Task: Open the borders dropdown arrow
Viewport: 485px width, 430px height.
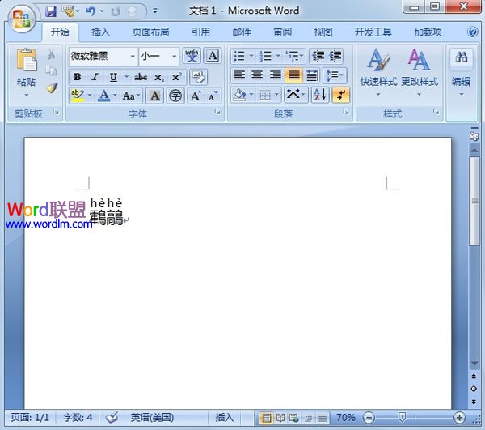Action: [x=276, y=95]
